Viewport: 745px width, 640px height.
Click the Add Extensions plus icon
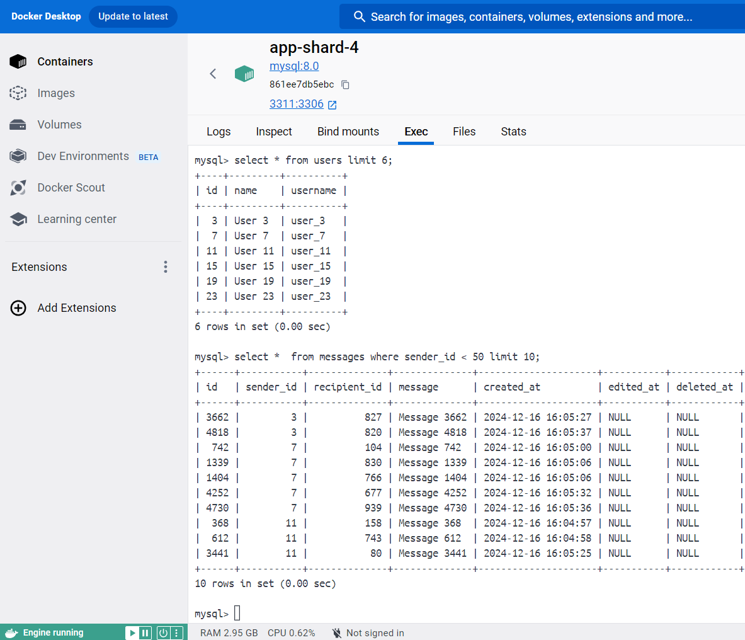[18, 308]
